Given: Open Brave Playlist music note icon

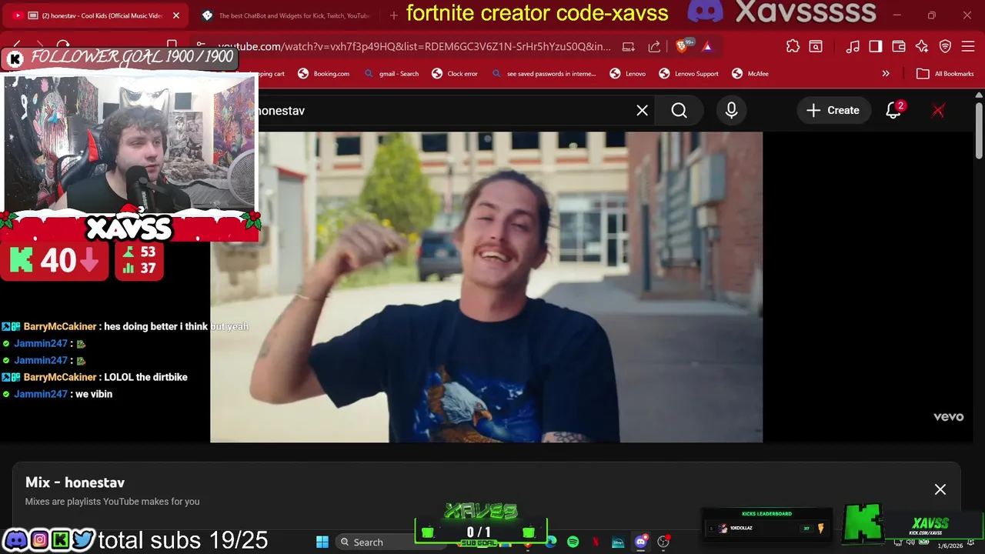Looking at the screenshot, I should coord(853,47).
